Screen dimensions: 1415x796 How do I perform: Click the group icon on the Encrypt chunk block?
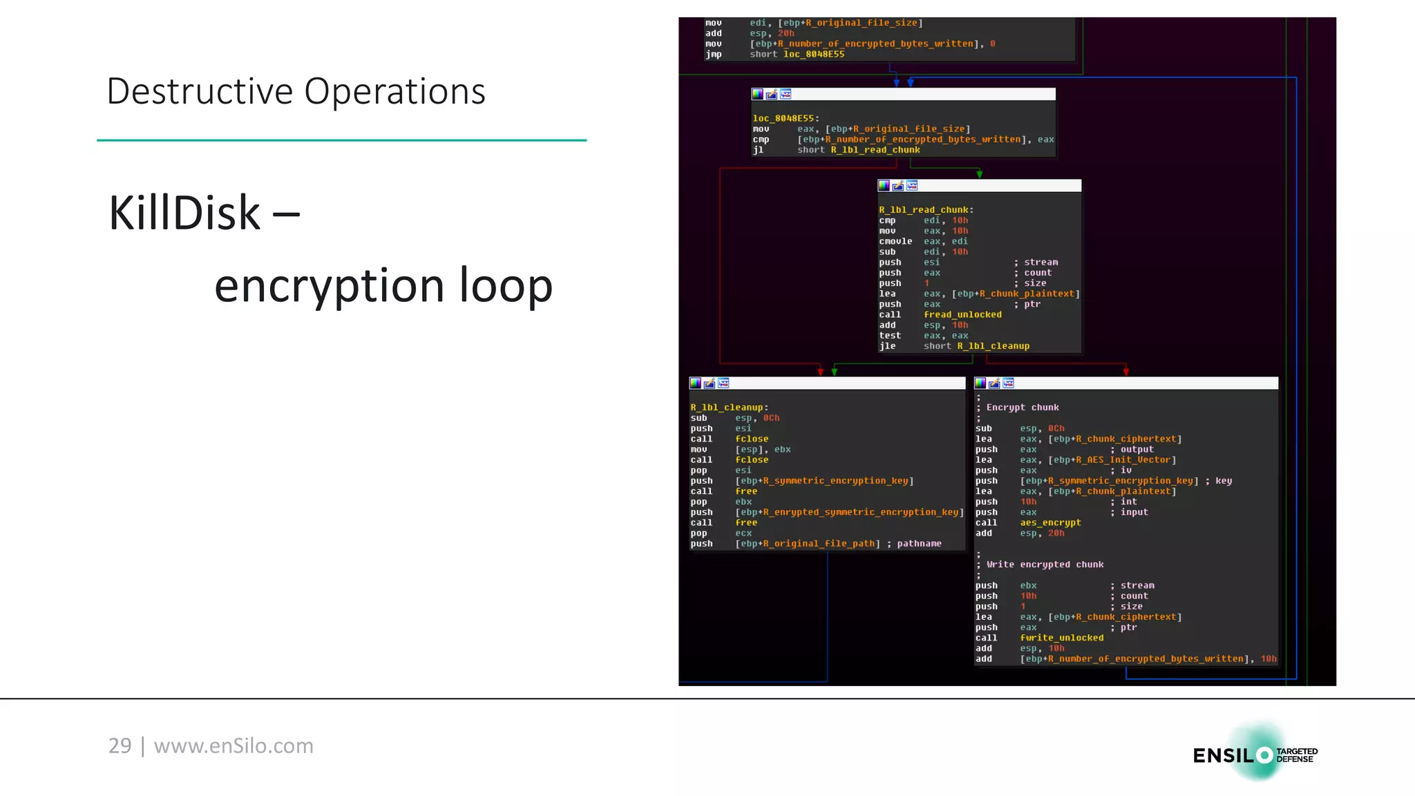click(1008, 383)
